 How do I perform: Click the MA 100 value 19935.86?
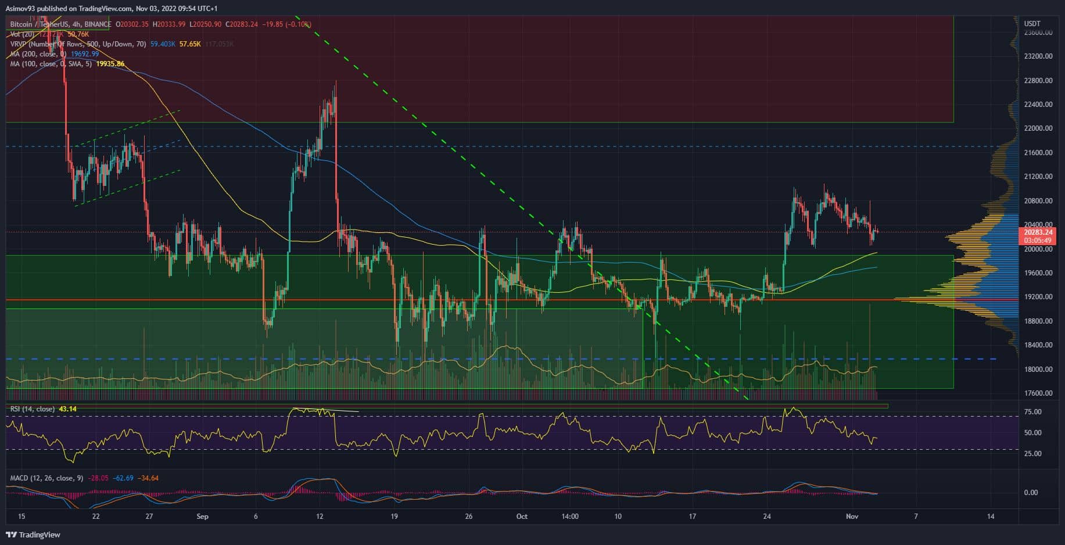(110, 64)
